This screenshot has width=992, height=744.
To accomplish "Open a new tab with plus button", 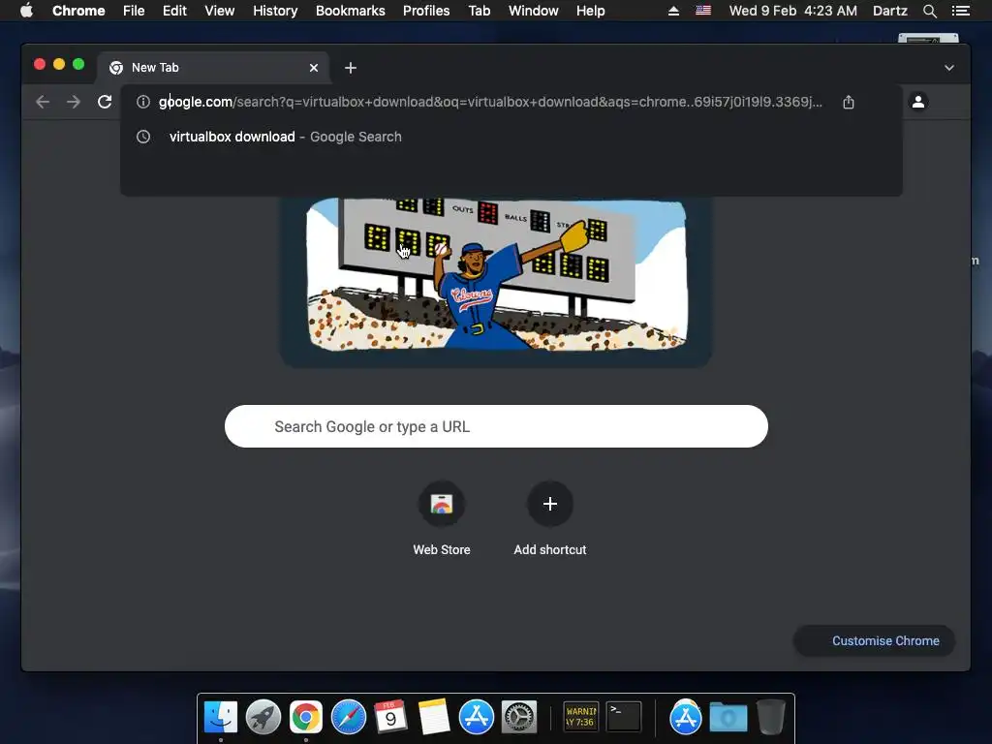I will click(351, 68).
